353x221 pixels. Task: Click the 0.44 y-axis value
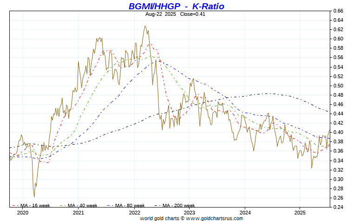pyautogui.click(x=338, y=114)
